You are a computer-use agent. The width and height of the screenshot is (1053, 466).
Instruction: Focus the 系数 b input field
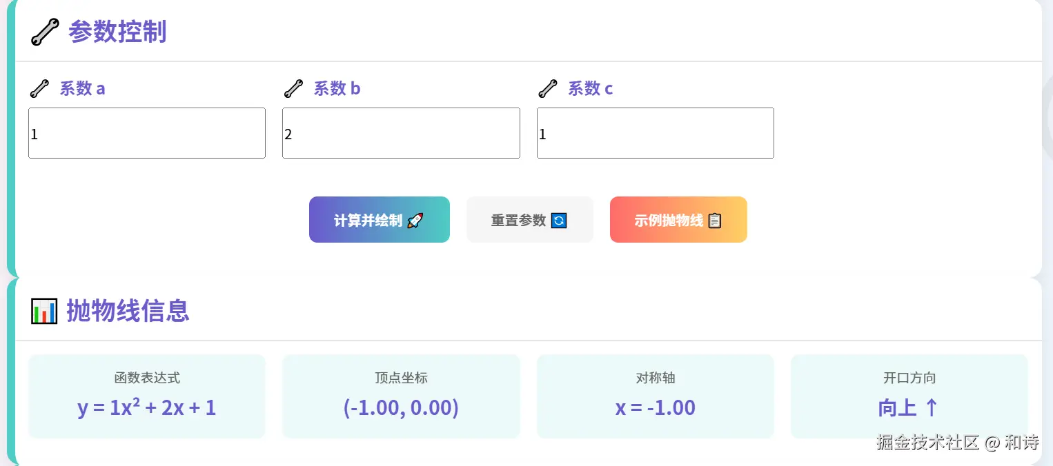pos(400,133)
